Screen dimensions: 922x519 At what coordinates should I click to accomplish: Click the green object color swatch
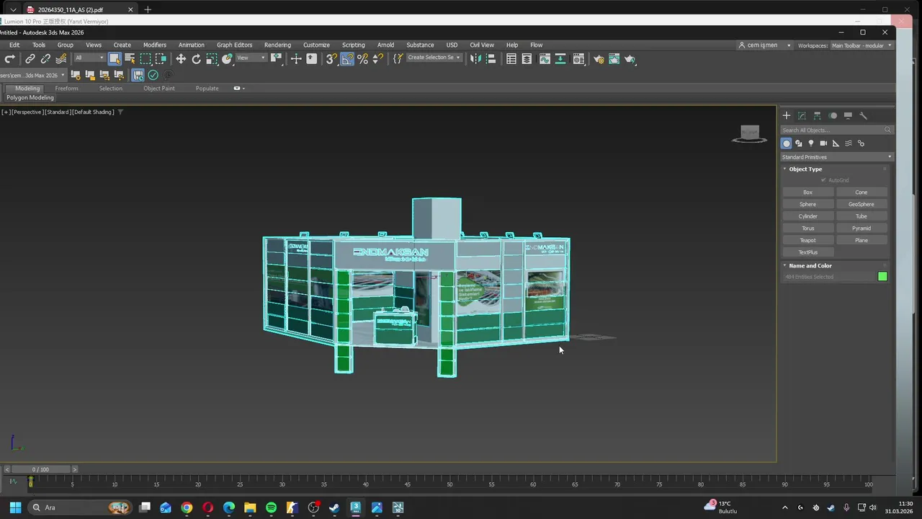click(x=882, y=277)
